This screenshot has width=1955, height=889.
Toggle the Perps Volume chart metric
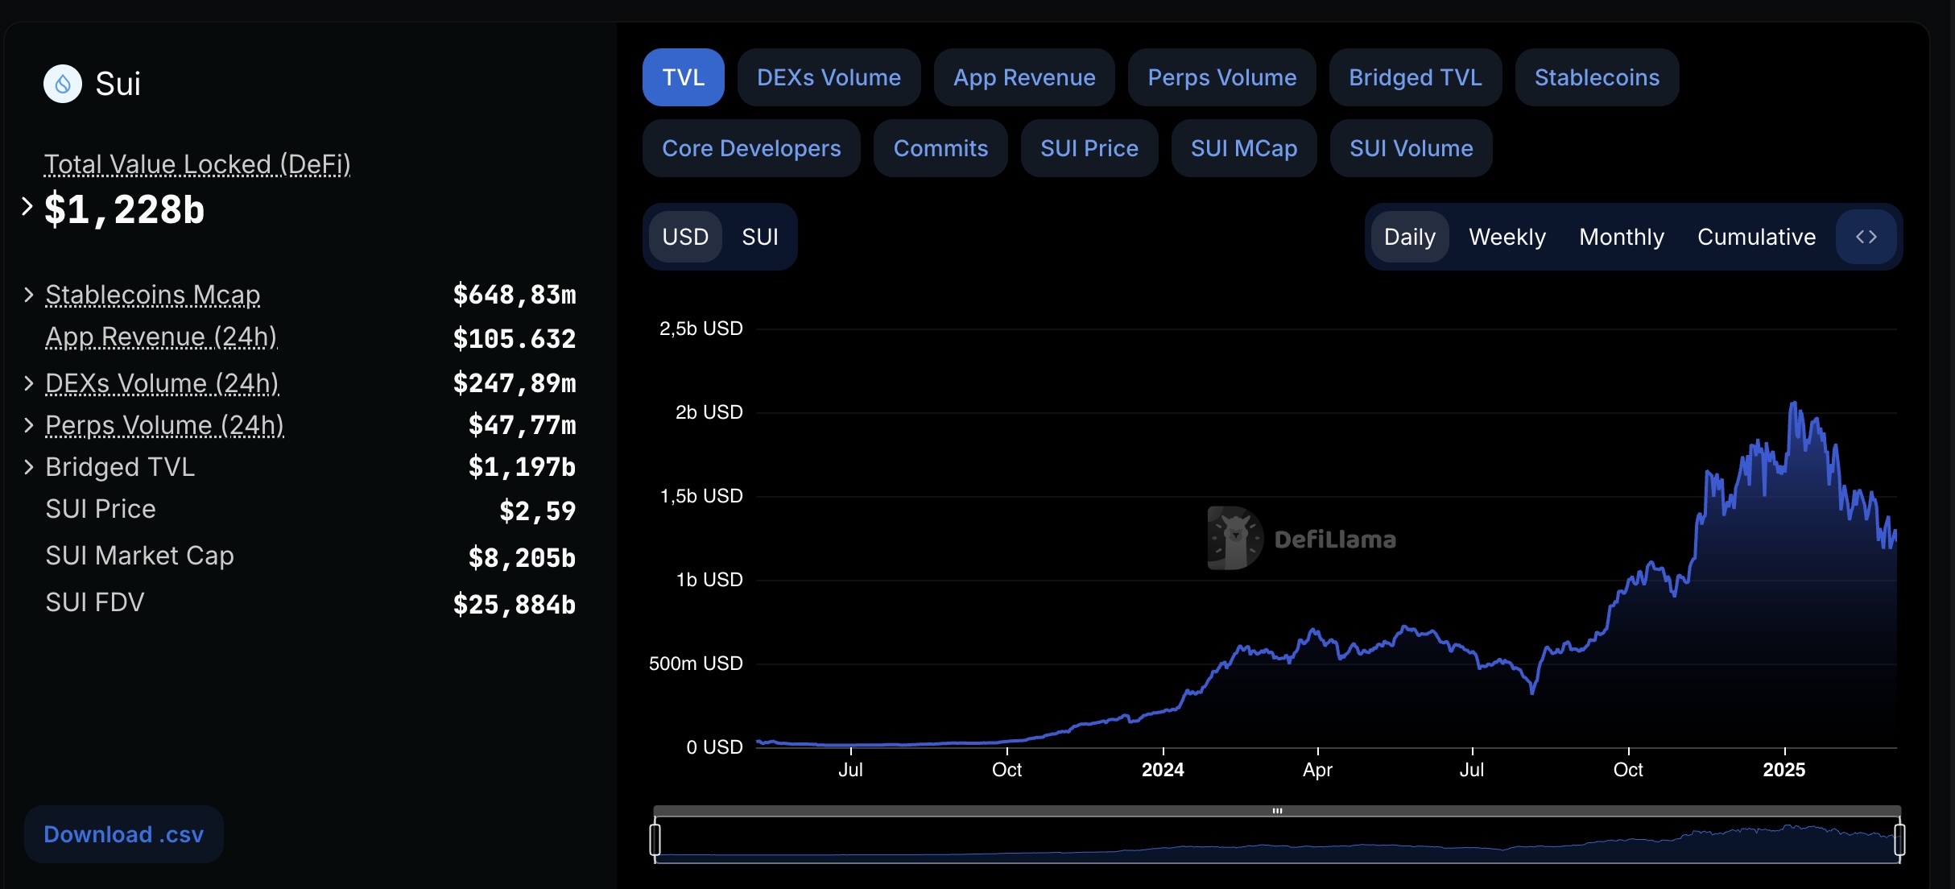[1222, 77]
